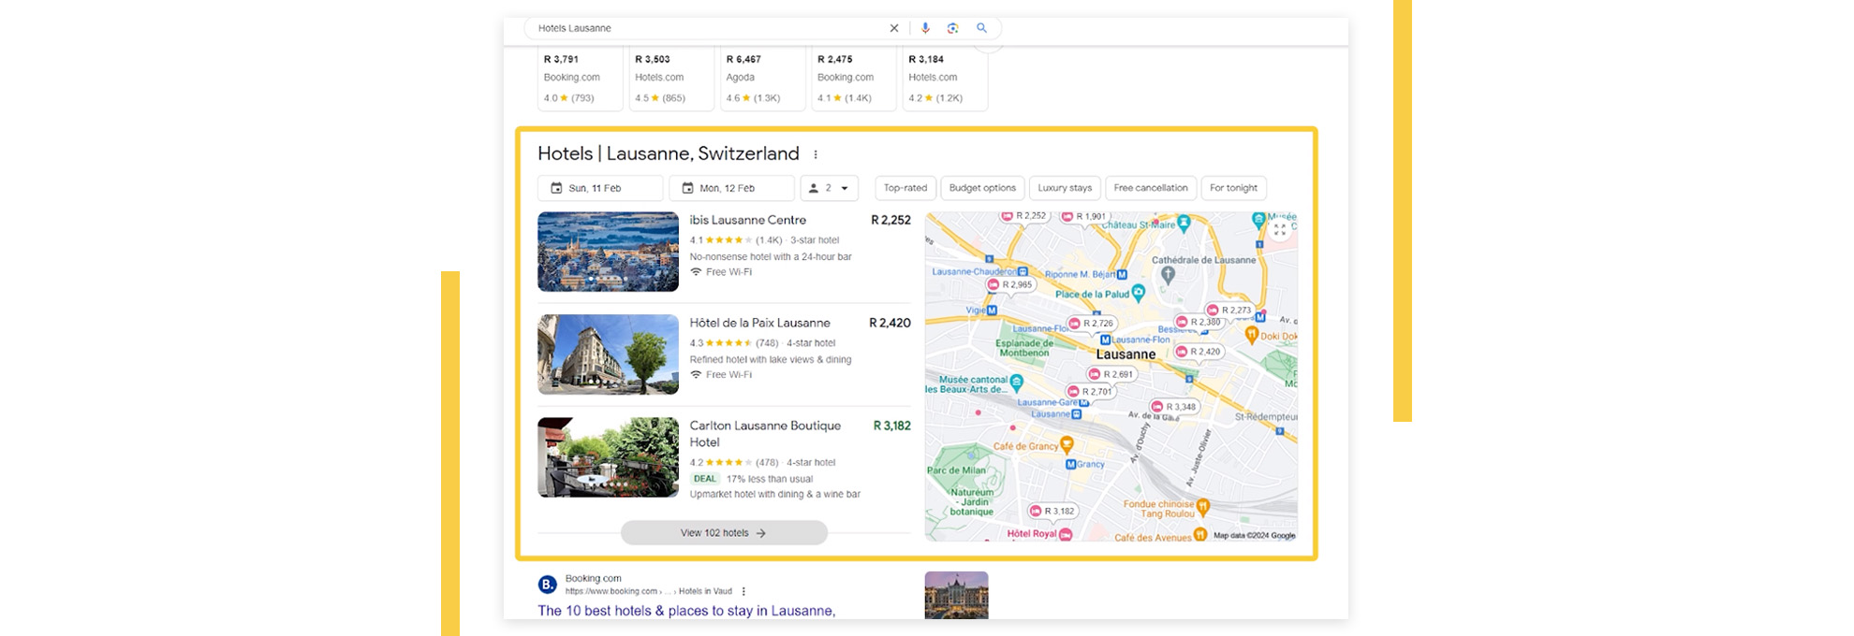Click the R 3,182 Carlton deal price
The height and width of the screenshot is (636, 1854).
tap(891, 426)
